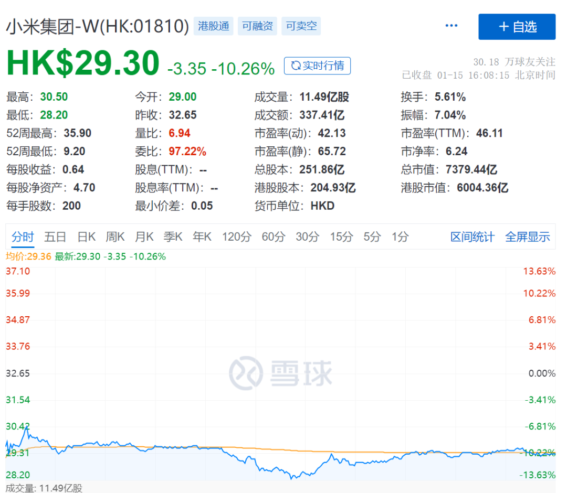This screenshot has width=567, height=493.
Task: Click the 可融资 tag
Action: (257, 26)
